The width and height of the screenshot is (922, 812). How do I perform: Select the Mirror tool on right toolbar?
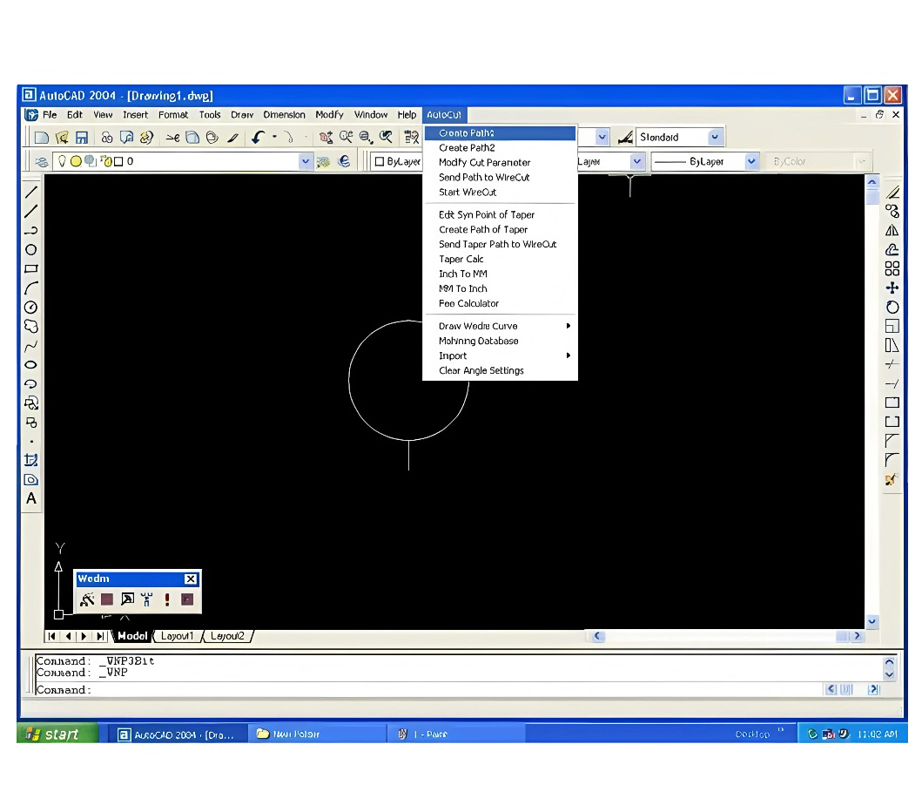[x=892, y=230]
